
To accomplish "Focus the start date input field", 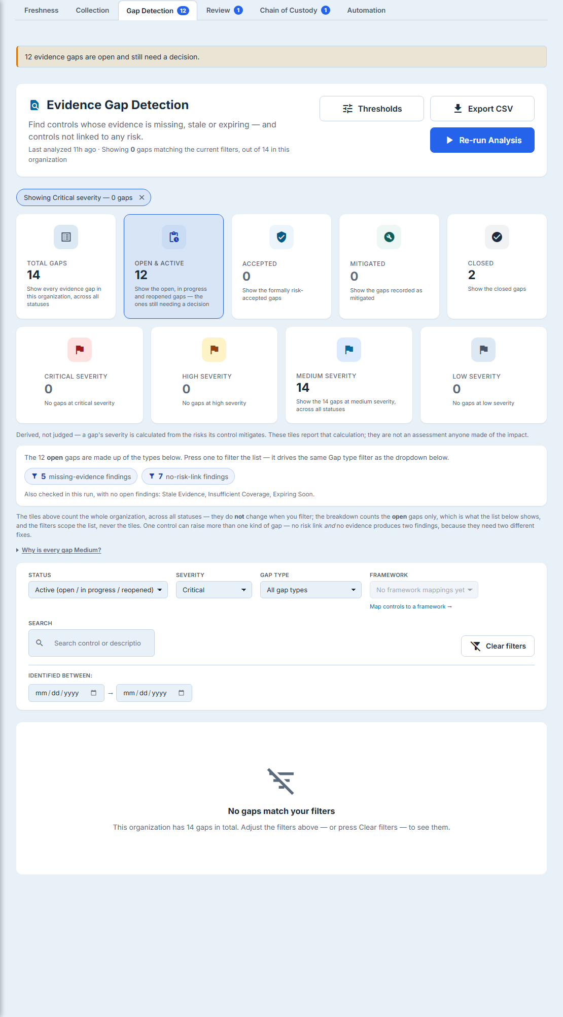I will tap(66, 693).
